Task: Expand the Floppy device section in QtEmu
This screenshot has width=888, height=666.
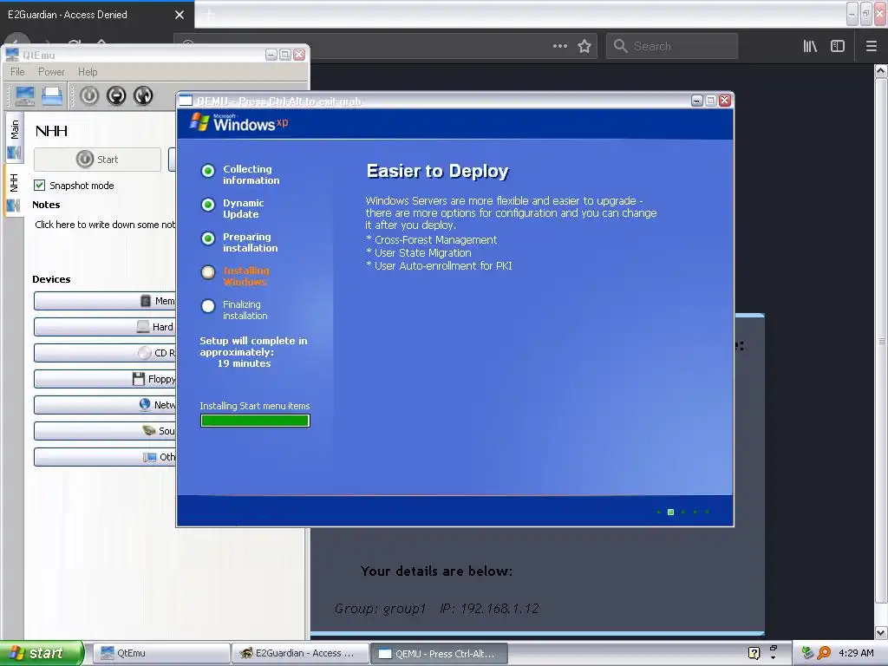Action: point(105,379)
